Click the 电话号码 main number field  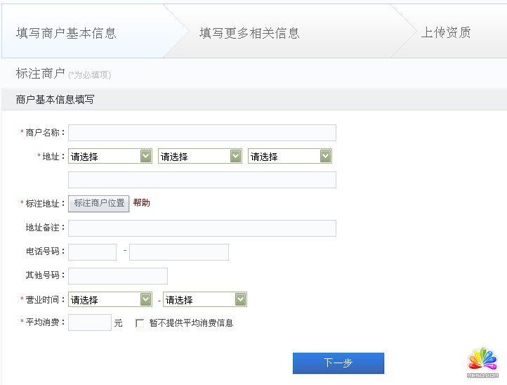coord(178,252)
